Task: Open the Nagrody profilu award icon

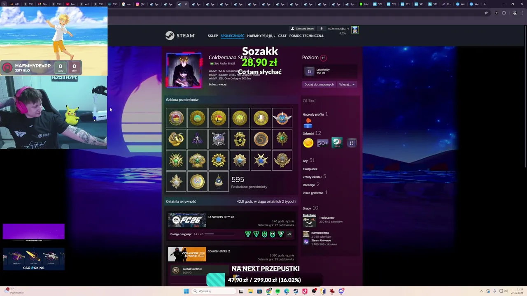Action: click(308, 123)
